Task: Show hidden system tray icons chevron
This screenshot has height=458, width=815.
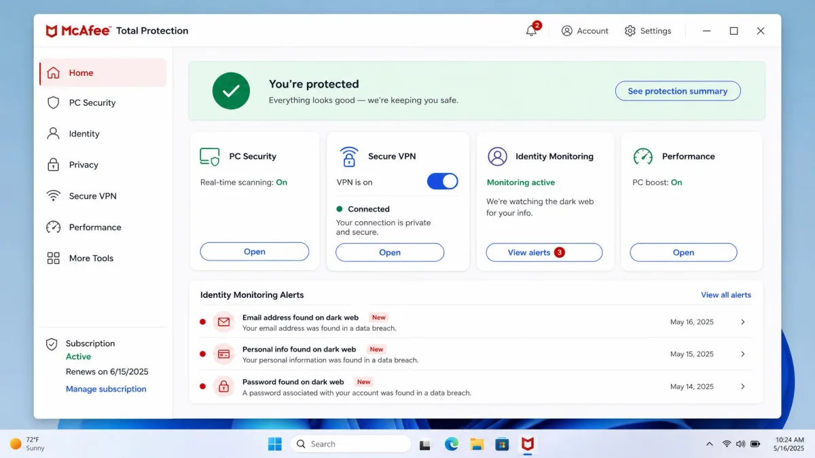Action: (x=710, y=444)
